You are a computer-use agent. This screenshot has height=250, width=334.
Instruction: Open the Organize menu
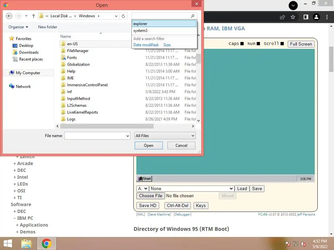point(18,27)
